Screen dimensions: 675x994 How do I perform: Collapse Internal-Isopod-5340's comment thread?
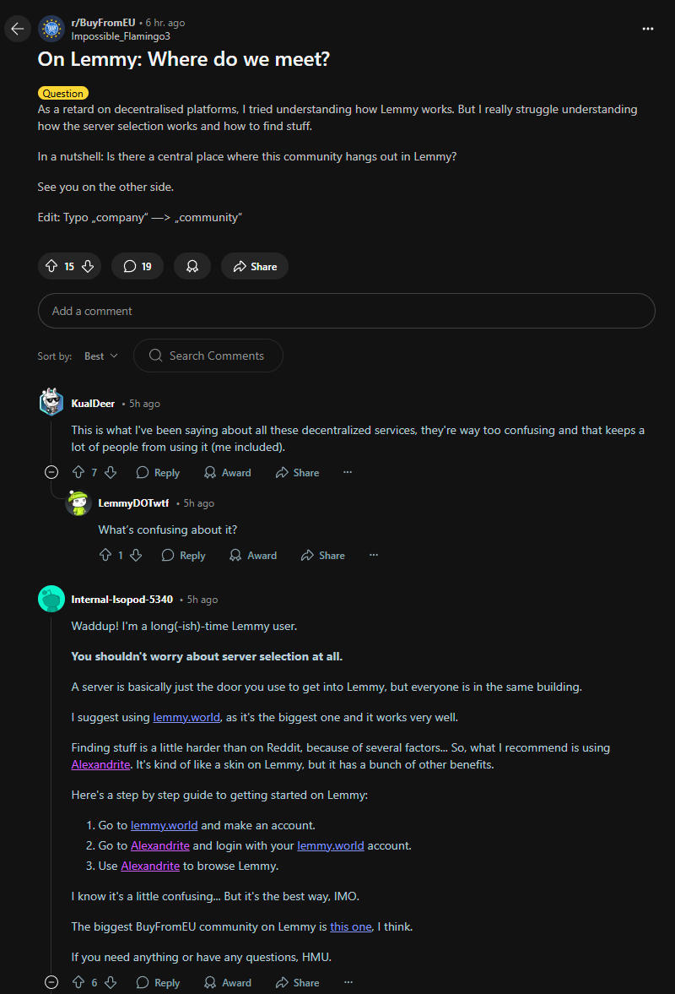[51, 983]
